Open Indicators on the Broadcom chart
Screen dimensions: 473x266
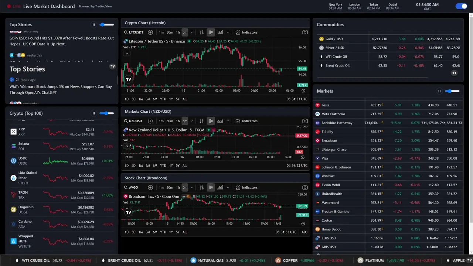(x=246, y=187)
